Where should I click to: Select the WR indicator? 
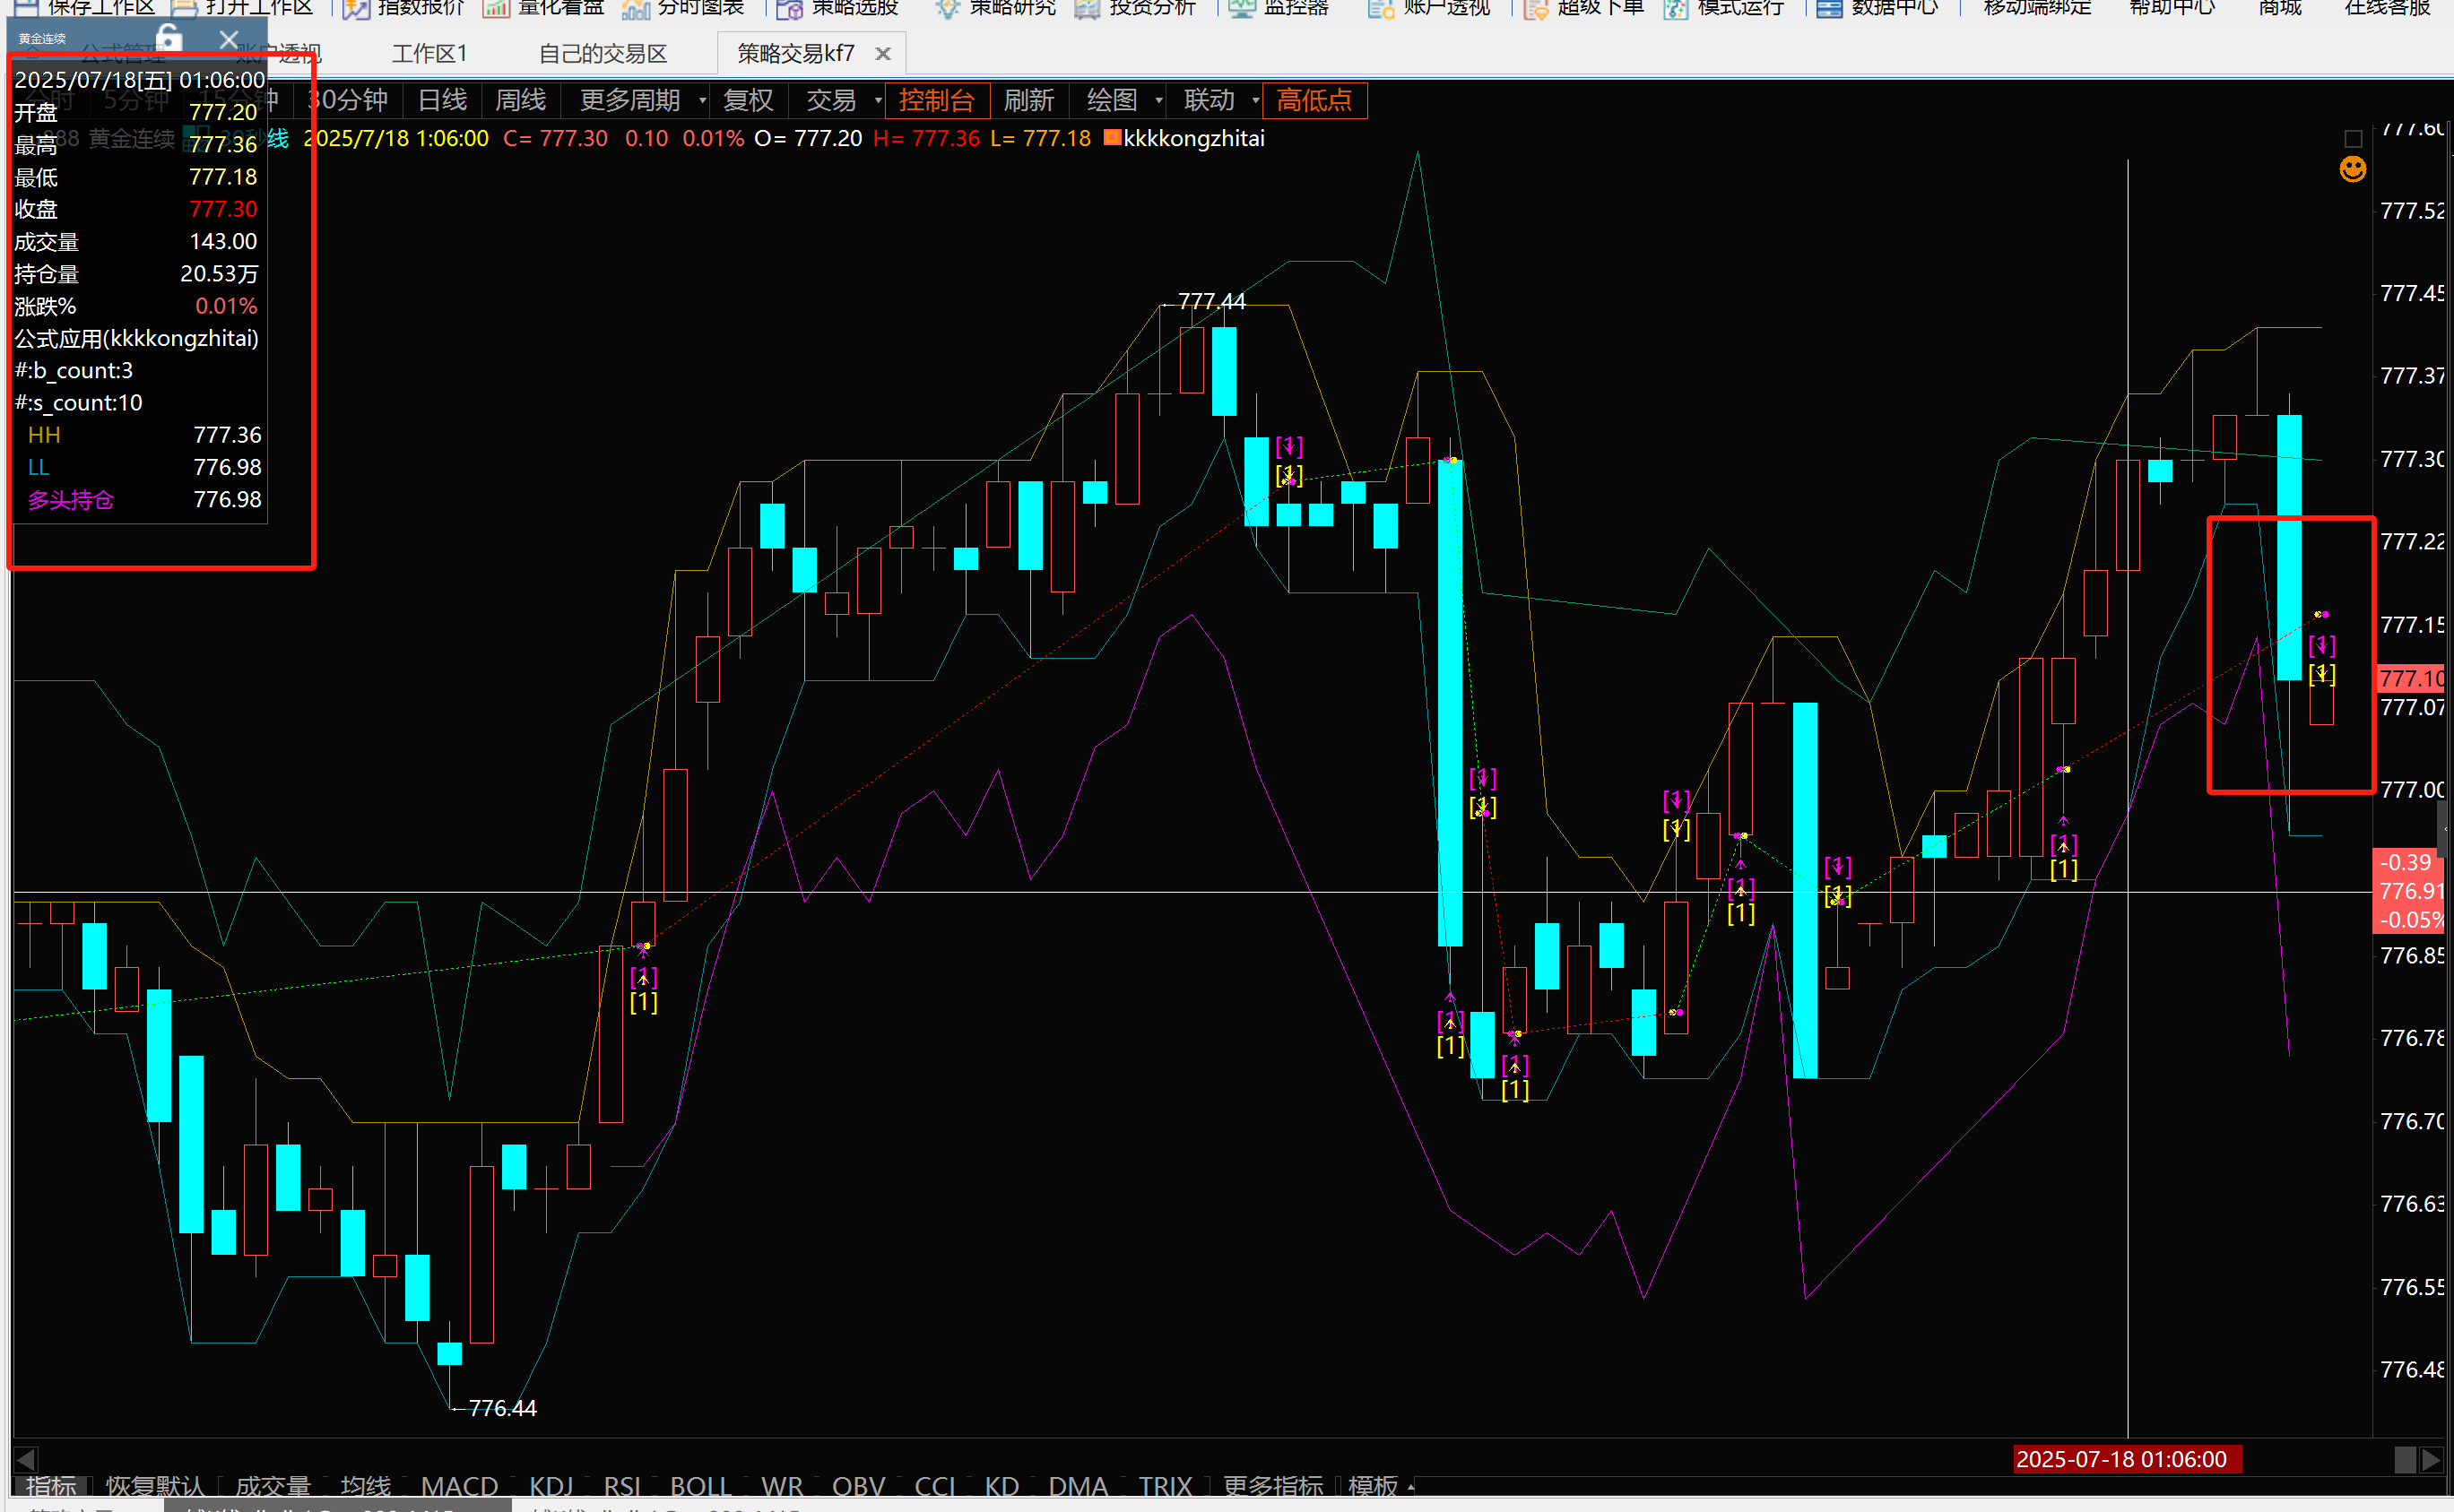point(783,1487)
